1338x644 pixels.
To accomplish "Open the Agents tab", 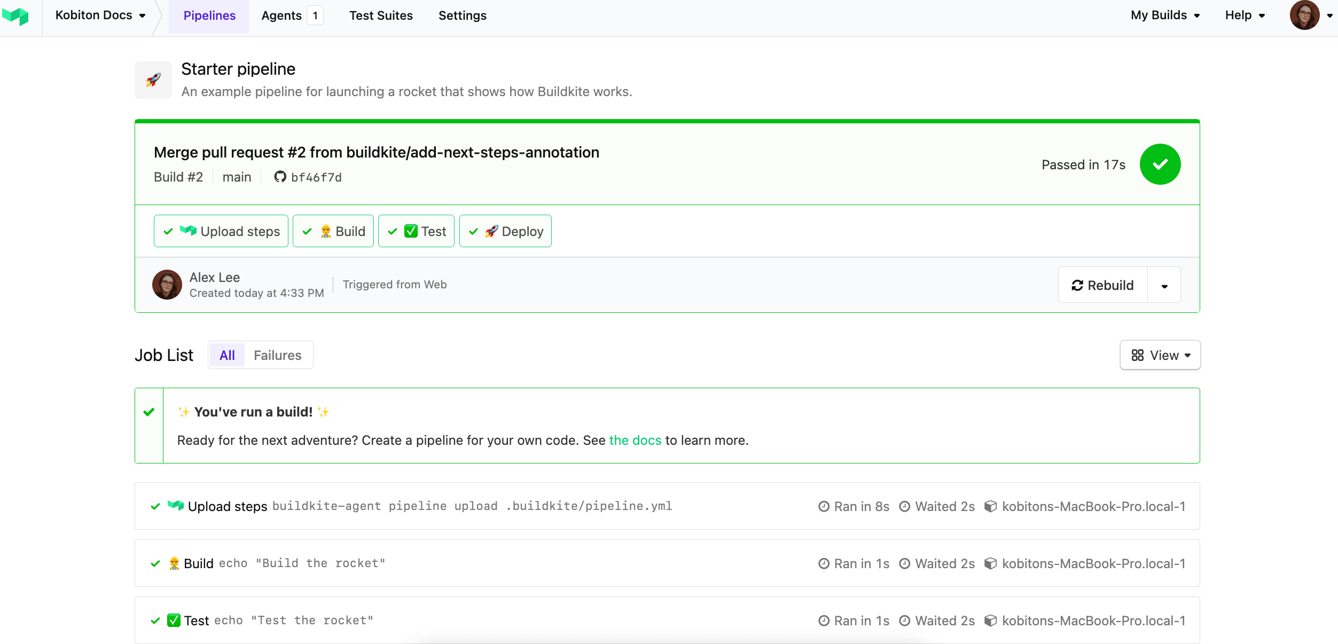I will click(281, 16).
